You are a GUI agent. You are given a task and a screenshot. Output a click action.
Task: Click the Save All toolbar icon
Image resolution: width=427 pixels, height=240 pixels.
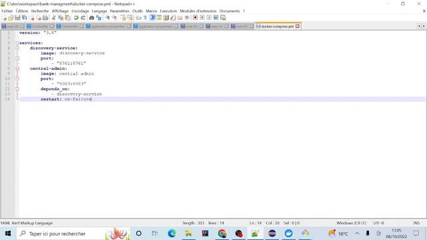click(24, 18)
